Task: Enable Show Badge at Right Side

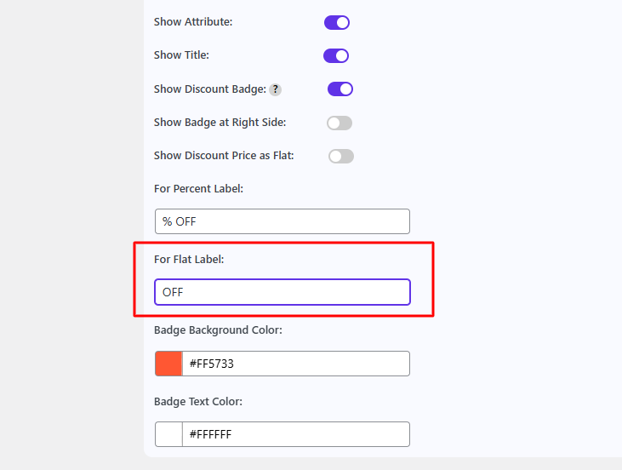Action: (x=340, y=123)
